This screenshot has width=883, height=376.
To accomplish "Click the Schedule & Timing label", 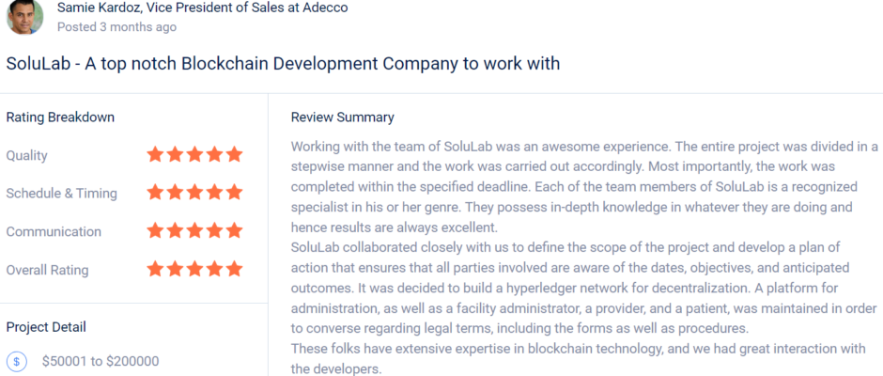I will click(x=61, y=194).
